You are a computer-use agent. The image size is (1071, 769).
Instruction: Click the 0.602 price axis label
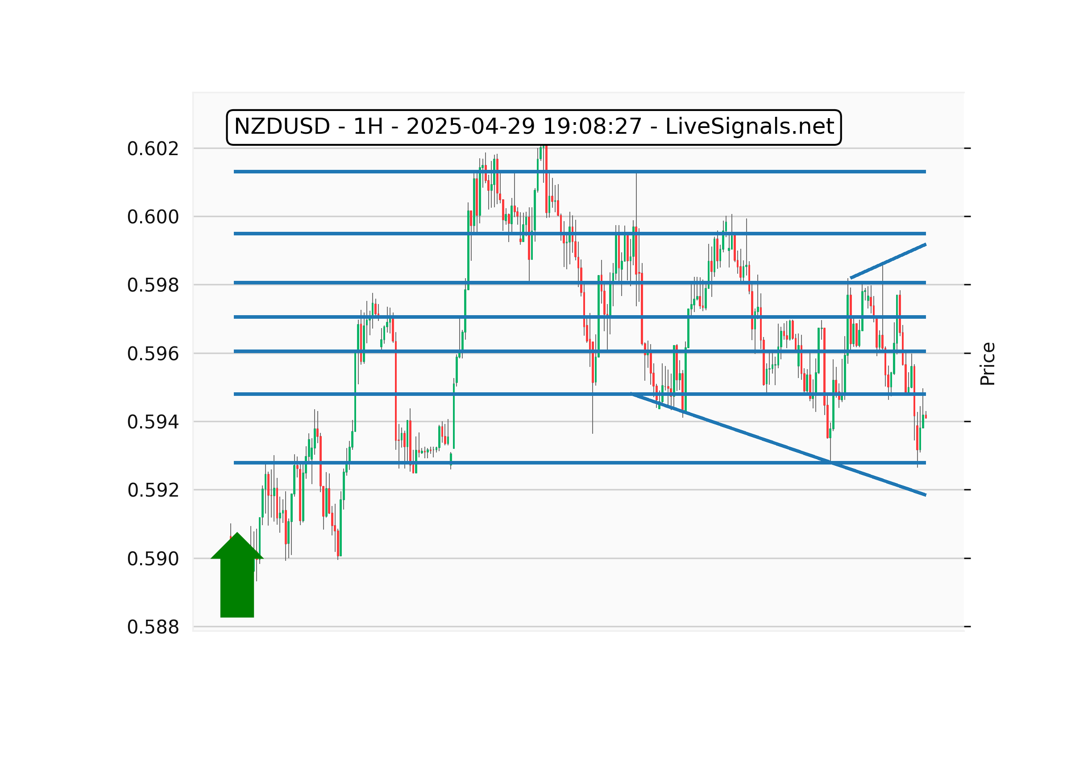pos(153,149)
